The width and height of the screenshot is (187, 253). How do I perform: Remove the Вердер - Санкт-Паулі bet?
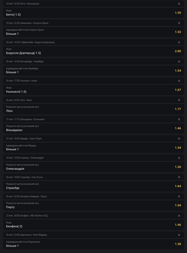pyautogui.click(x=179, y=139)
